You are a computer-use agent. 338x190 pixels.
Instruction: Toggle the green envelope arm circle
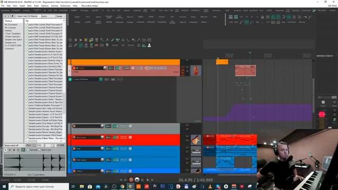70,79
